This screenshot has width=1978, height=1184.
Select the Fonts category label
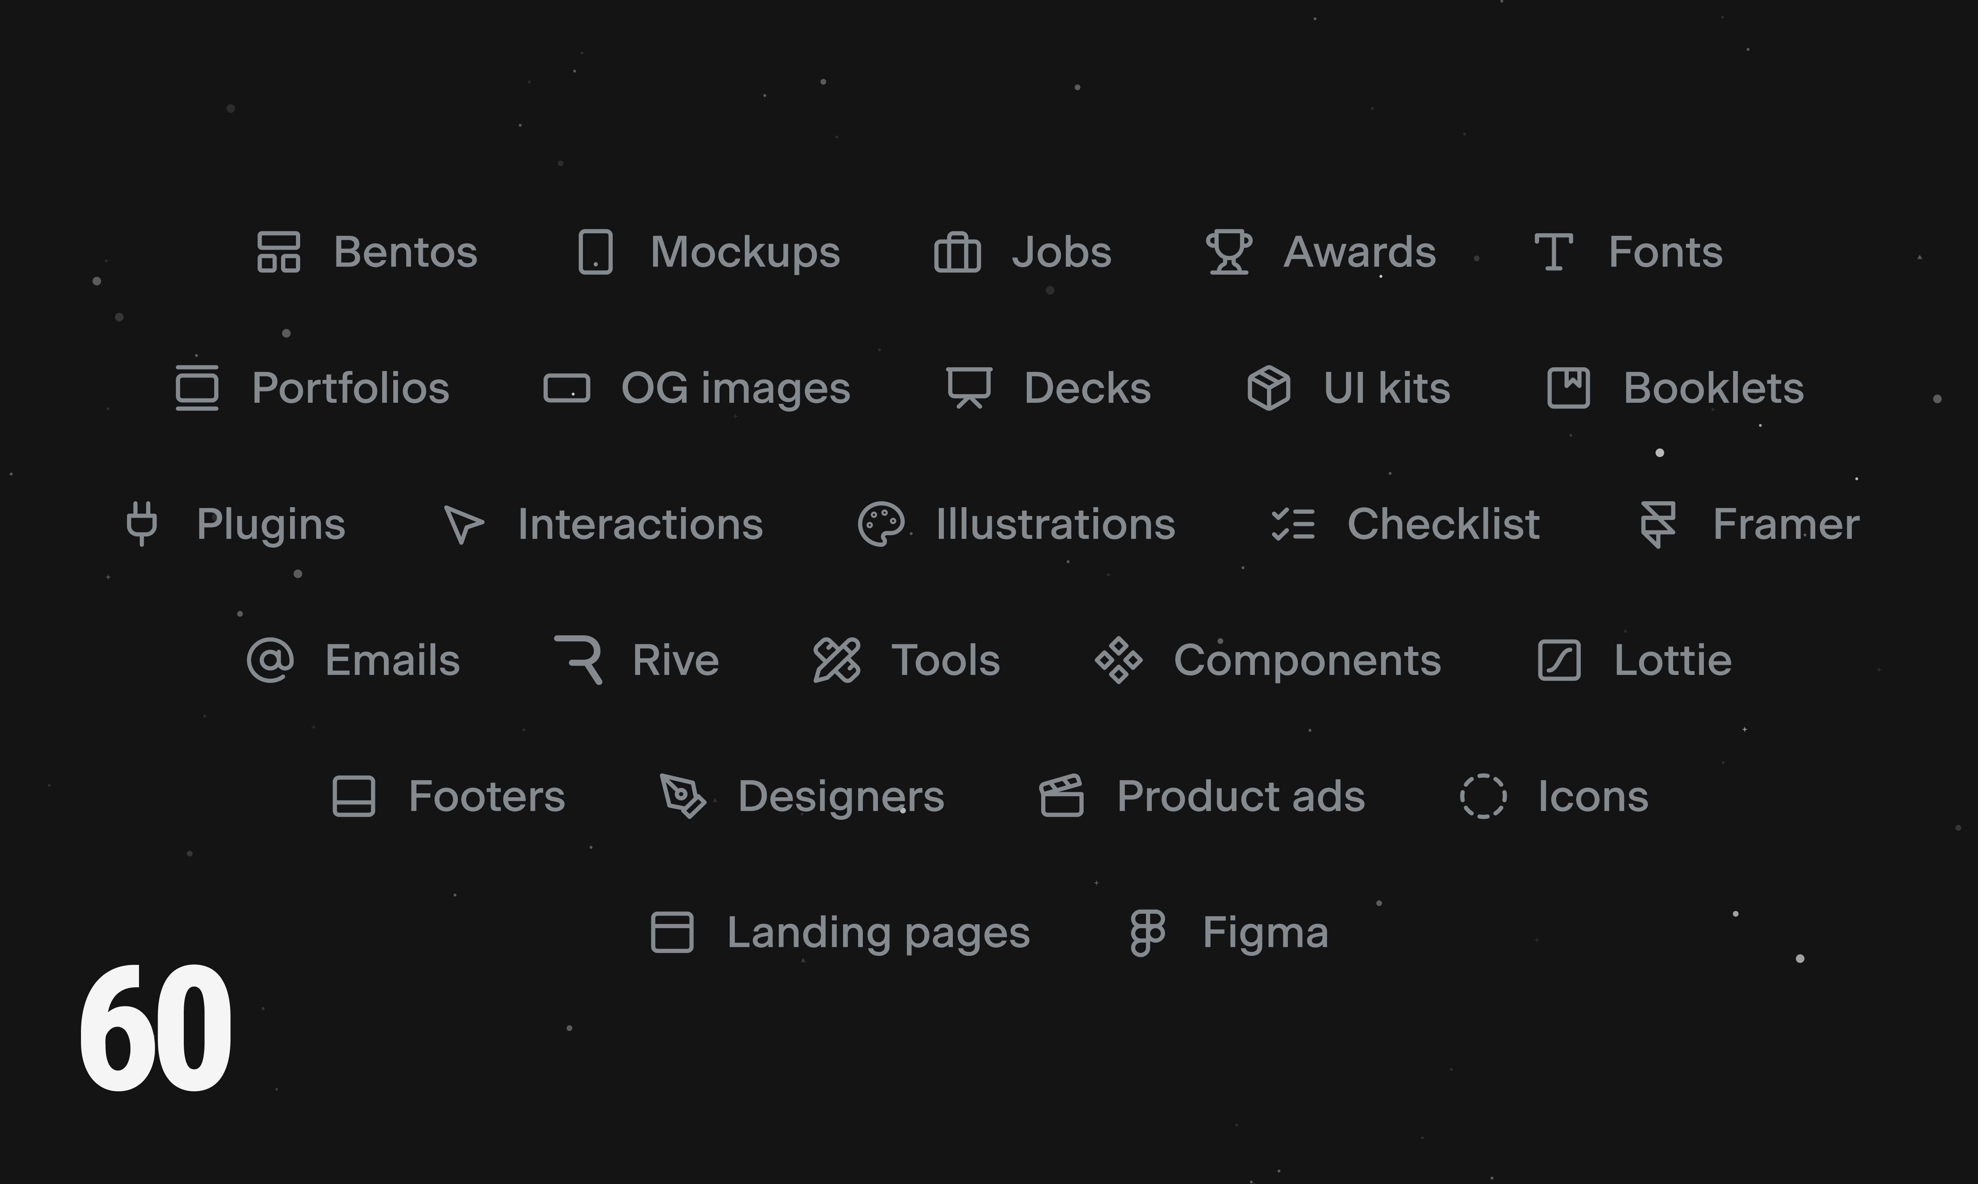pos(1665,252)
